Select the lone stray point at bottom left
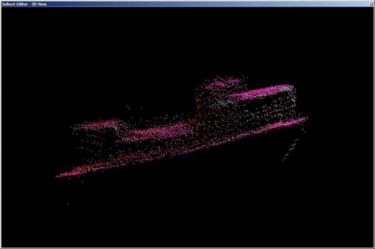Viewport: 375px width, 249px height. click(x=67, y=204)
